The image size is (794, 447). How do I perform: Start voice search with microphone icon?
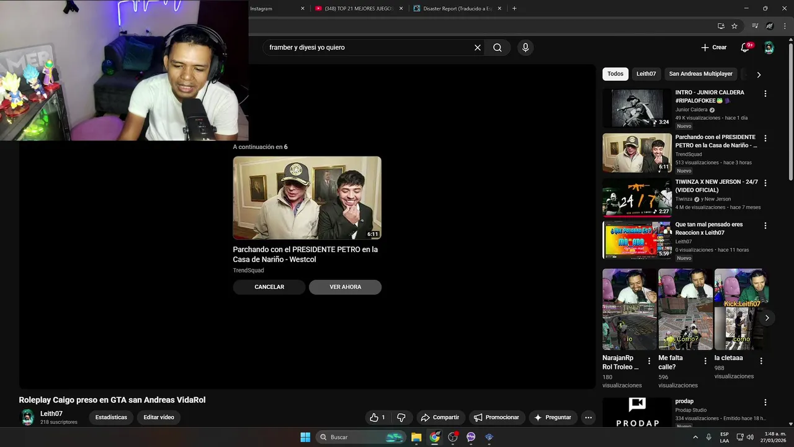(x=525, y=47)
